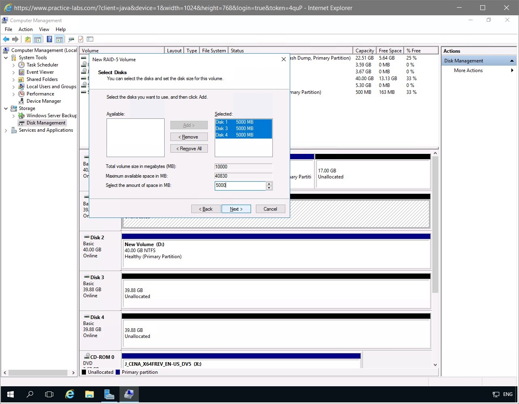Toggle Show/Hide Console Tree toolbar icon
The width and height of the screenshot is (519, 404).
(38, 39)
